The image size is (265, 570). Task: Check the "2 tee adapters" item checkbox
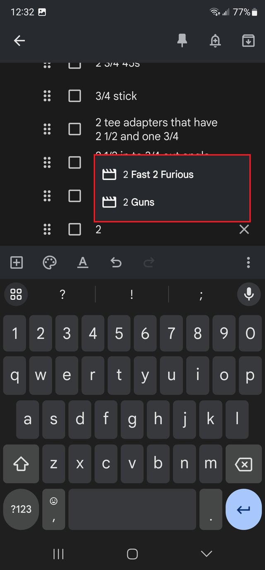tap(75, 129)
